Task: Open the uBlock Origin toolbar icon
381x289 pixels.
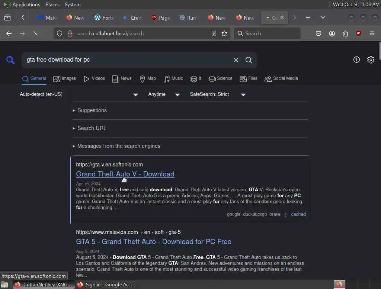Action: click(x=359, y=33)
